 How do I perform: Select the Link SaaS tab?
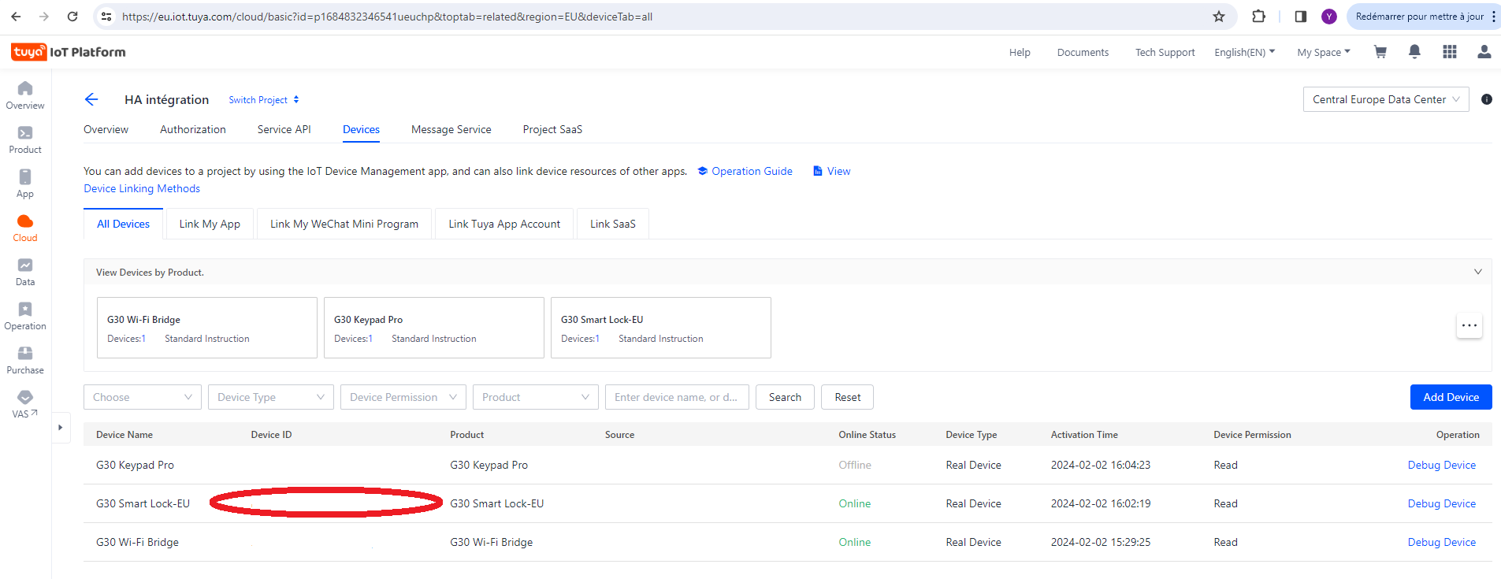613,224
